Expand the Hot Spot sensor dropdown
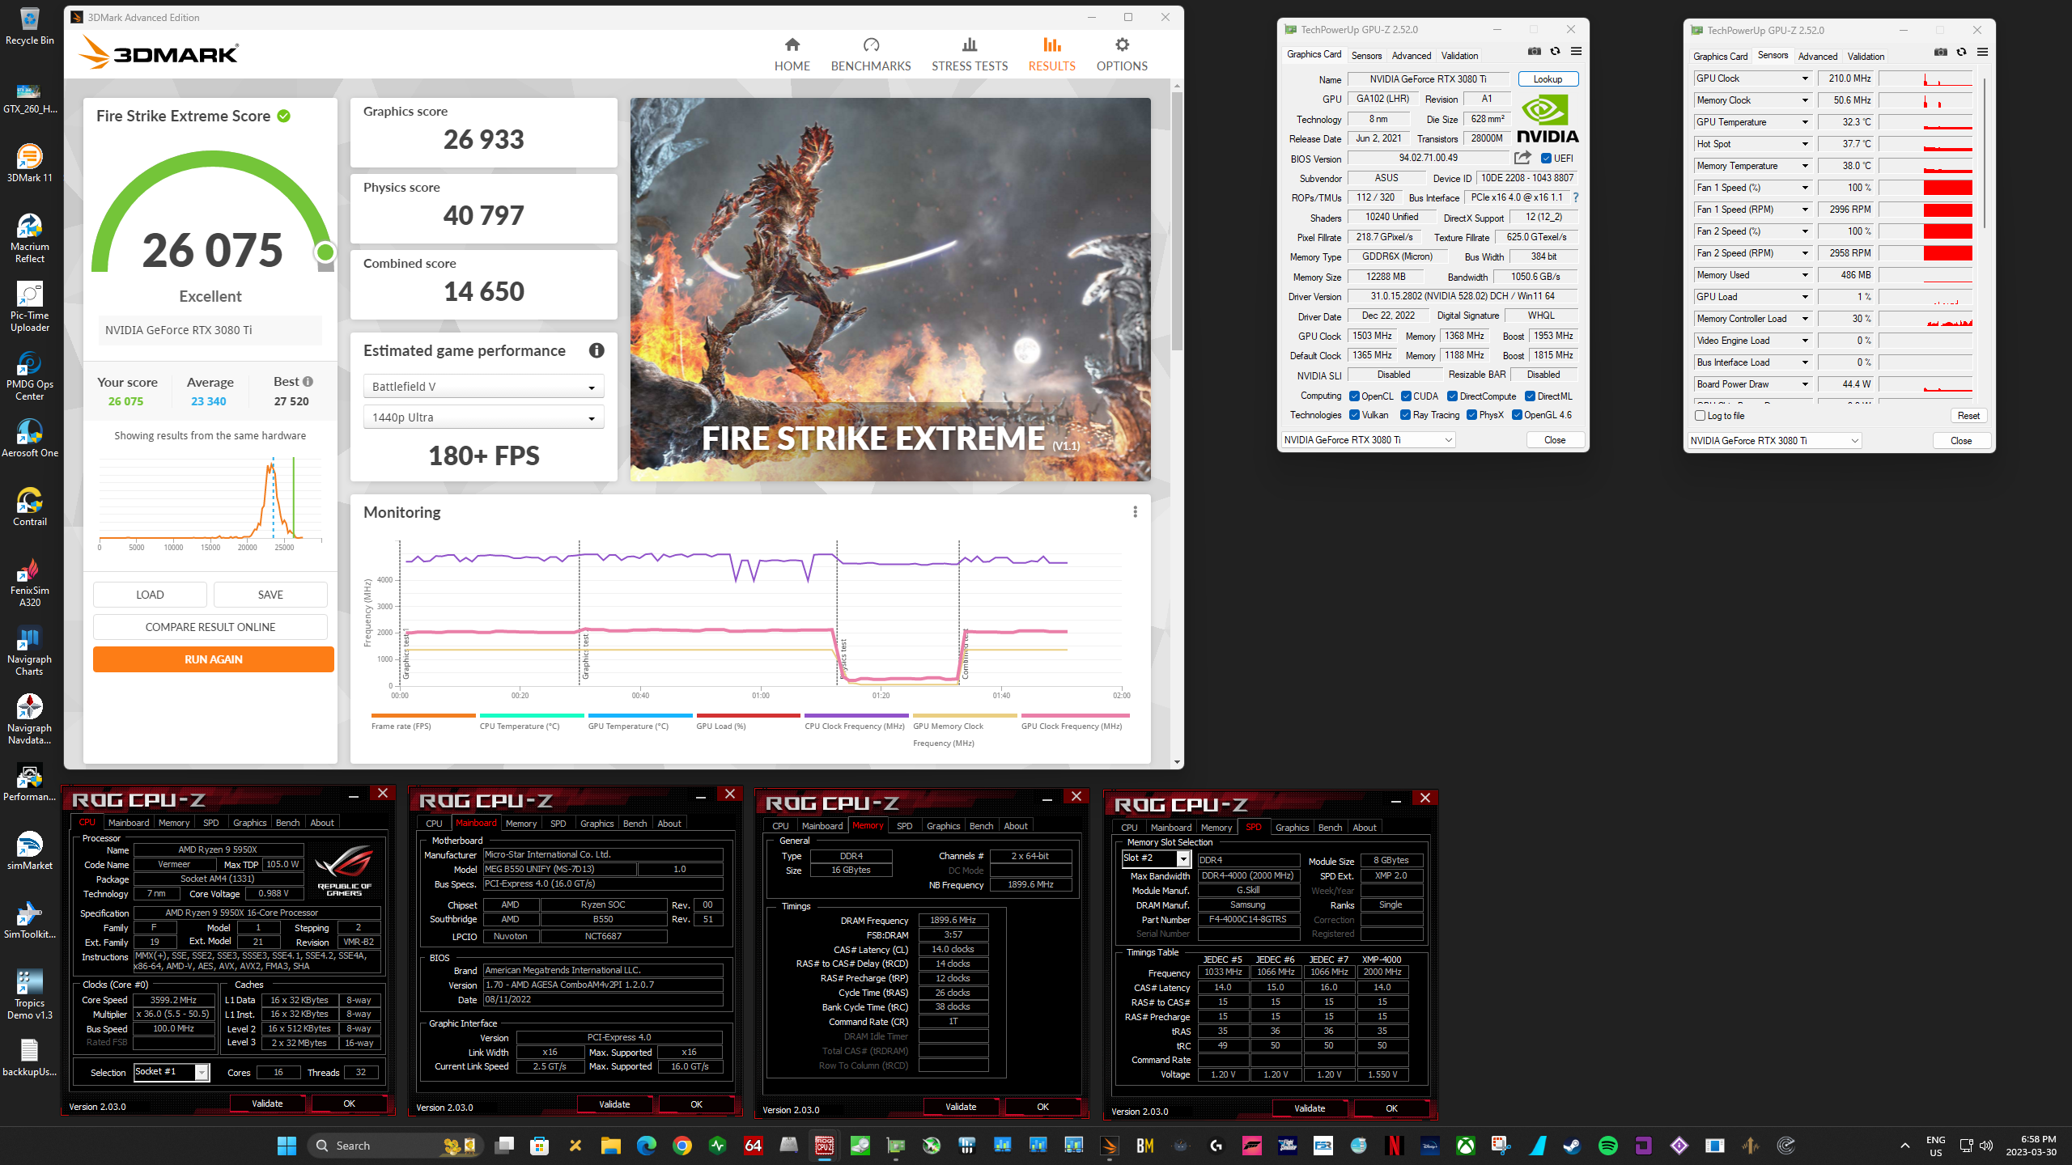This screenshot has height=1165, width=2072. click(x=1804, y=144)
